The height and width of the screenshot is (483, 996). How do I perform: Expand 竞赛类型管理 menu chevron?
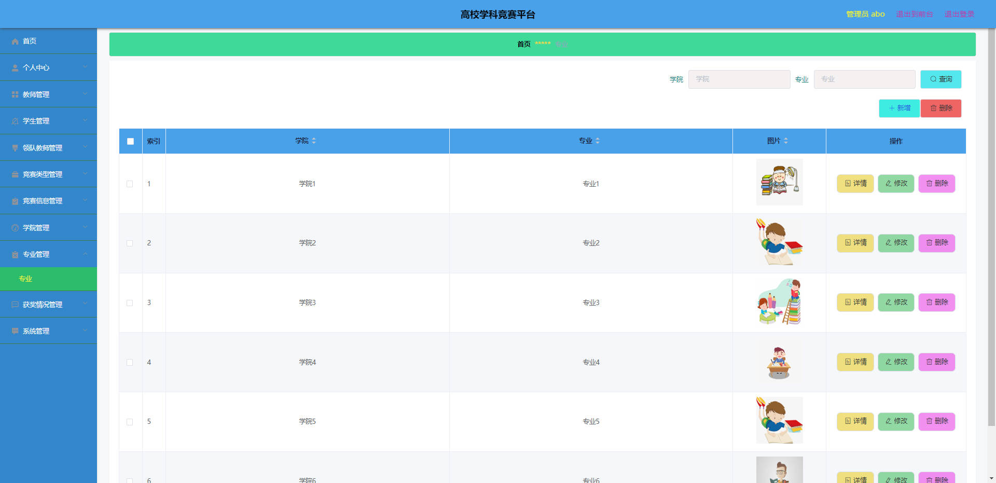(x=85, y=174)
